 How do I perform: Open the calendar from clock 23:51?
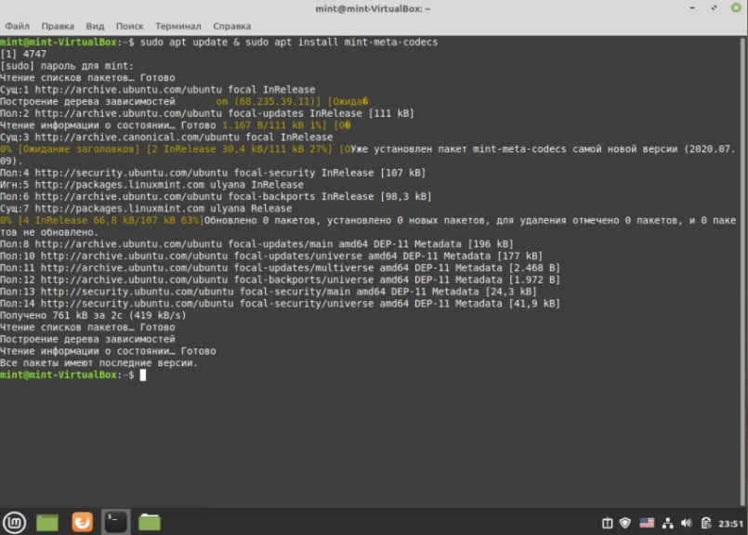pos(731,524)
